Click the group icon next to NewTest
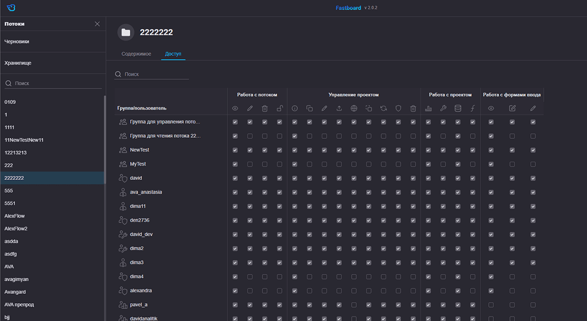This screenshot has height=321, width=587. 123,150
